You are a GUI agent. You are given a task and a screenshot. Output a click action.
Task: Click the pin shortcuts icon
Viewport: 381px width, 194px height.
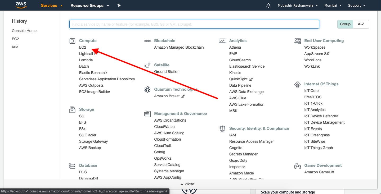(x=119, y=5)
